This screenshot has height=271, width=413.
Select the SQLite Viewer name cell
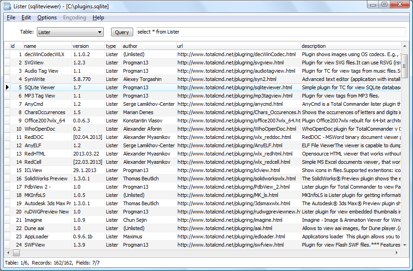tap(47, 87)
